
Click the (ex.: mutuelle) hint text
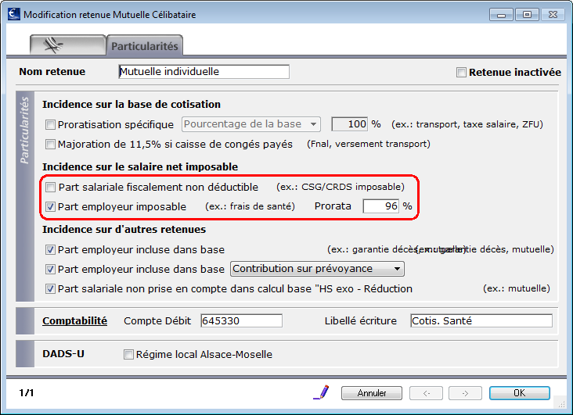click(517, 288)
